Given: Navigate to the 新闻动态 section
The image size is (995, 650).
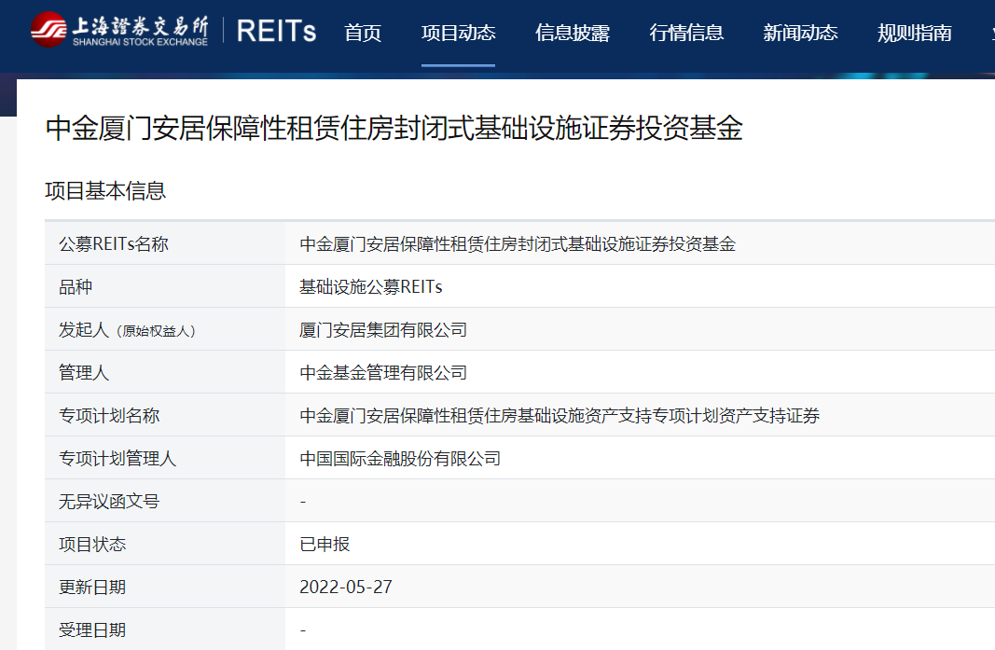Looking at the screenshot, I should 800,34.
